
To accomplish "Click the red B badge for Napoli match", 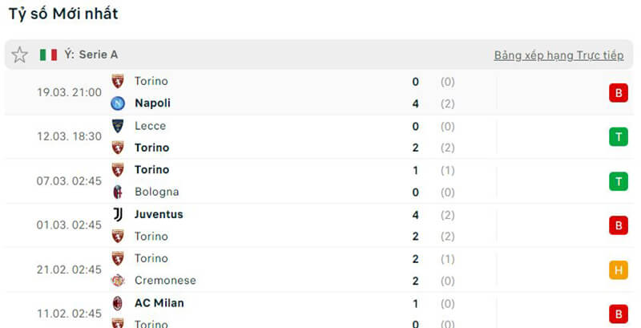I will pyautogui.click(x=618, y=93).
